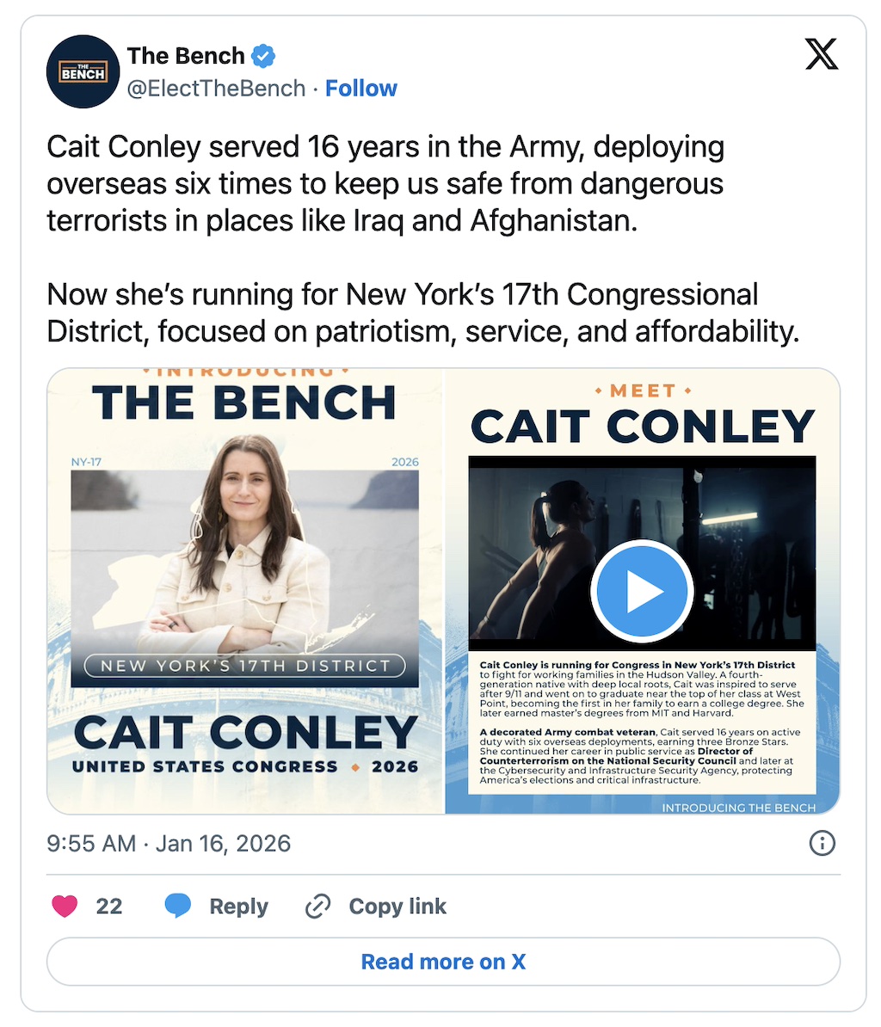Click the like count of 22
The width and height of the screenshot is (881, 1027).
click(x=109, y=907)
